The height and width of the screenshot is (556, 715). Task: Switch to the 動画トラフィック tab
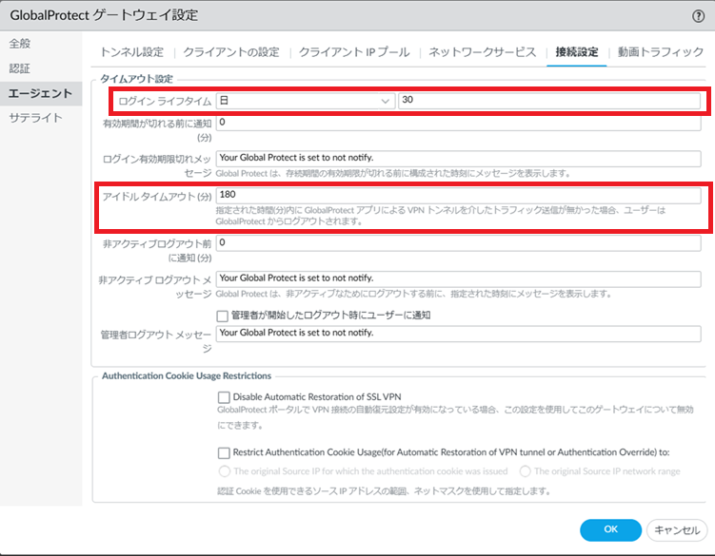(661, 52)
